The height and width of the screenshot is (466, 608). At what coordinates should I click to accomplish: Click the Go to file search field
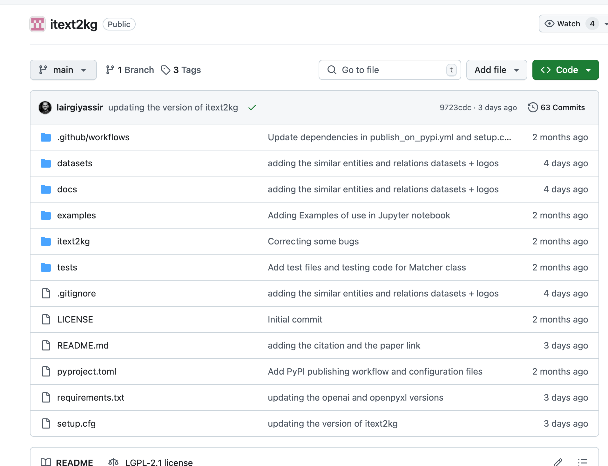pyautogui.click(x=390, y=70)
